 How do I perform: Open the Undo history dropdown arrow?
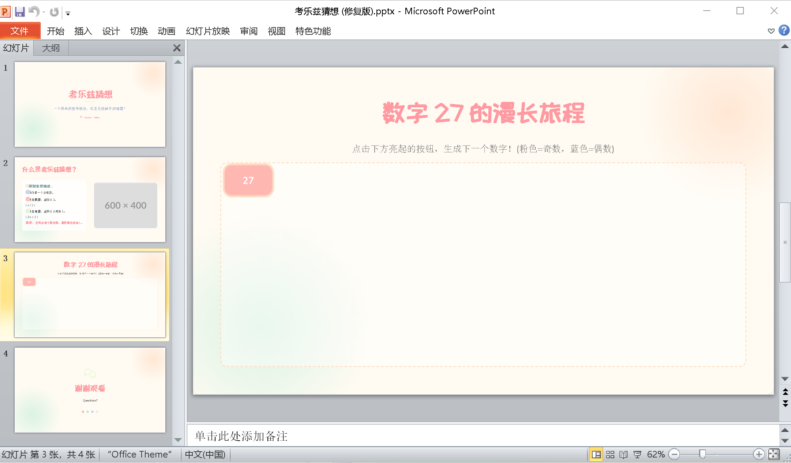(44, 12)
